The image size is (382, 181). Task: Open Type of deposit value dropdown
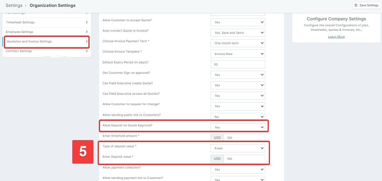pos(238,148)
